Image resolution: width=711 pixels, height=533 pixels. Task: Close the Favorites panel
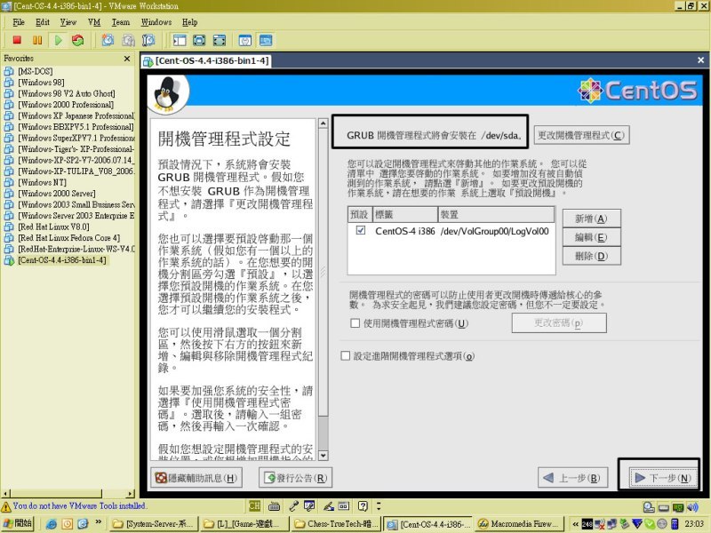click(127, 59)
